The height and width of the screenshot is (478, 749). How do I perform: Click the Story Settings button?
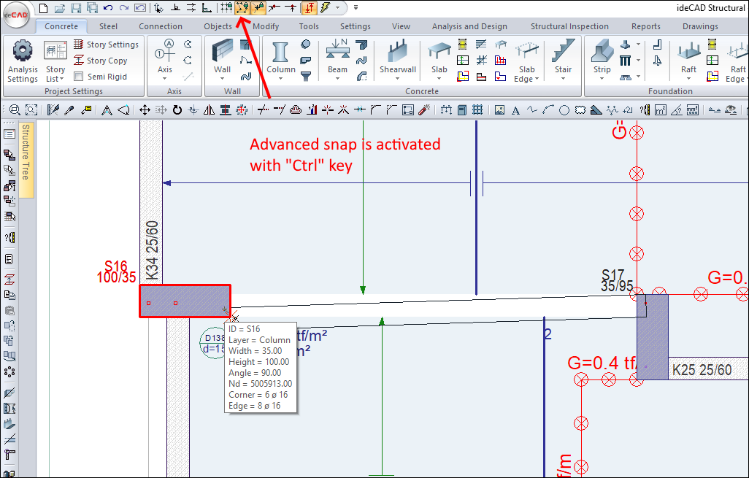pyautogui.click(x=106, y=45)
